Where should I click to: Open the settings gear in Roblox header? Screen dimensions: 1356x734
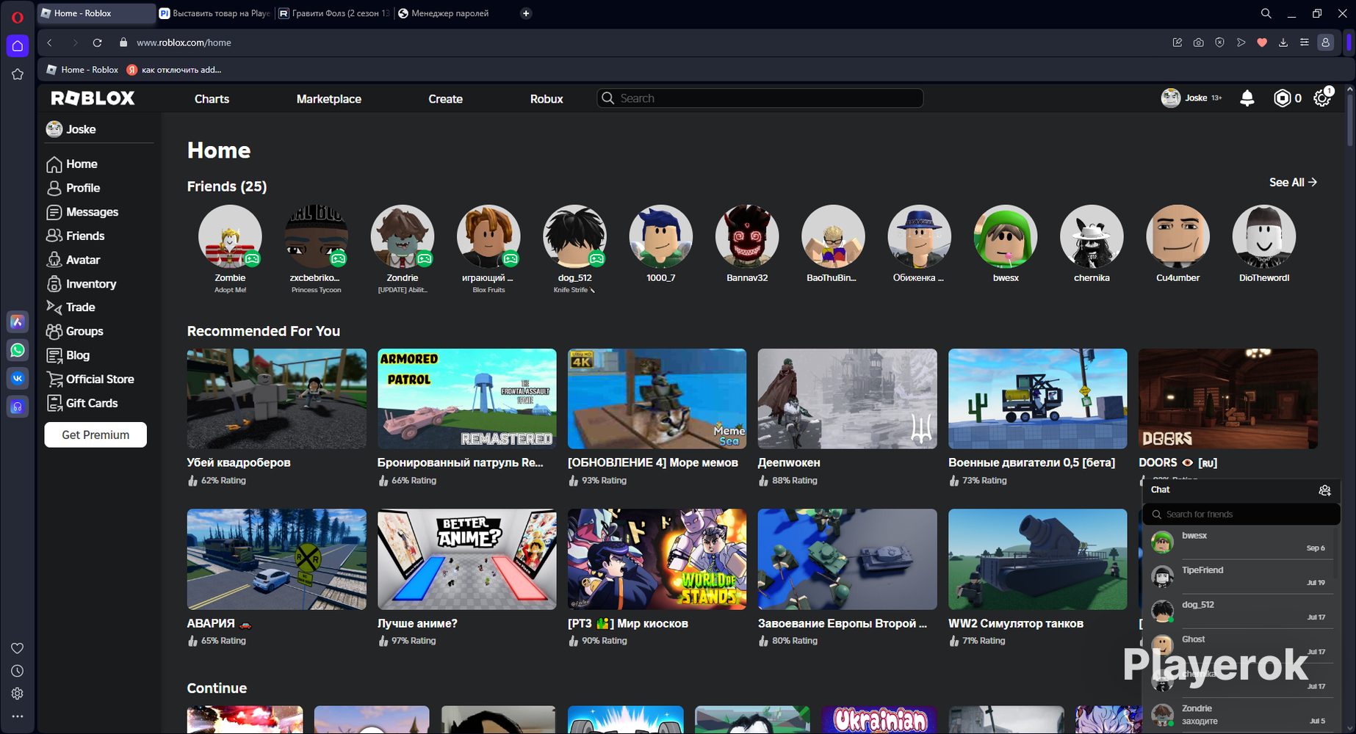(1322, 98)
